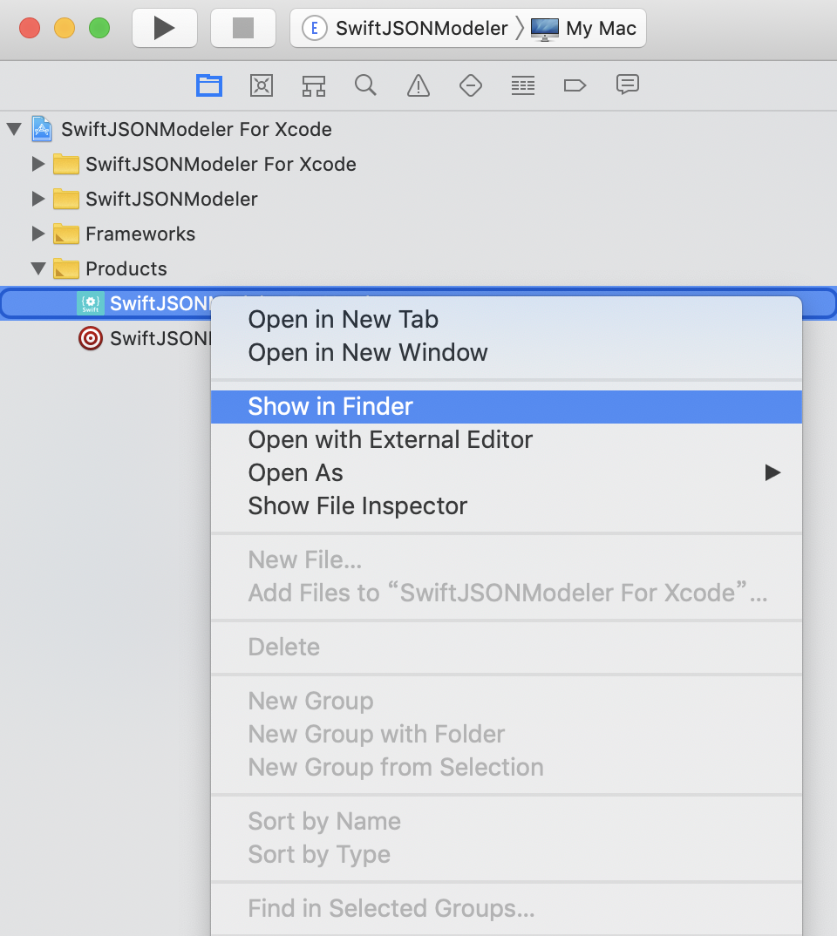
Task: Click the Open As submenu arrow
Action: point(773,472)
